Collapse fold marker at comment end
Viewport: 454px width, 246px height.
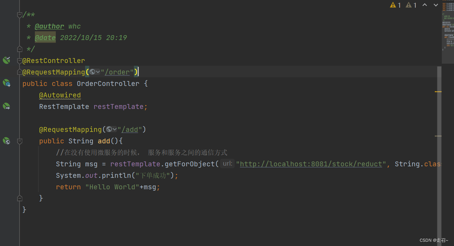(x=20, y=49)
